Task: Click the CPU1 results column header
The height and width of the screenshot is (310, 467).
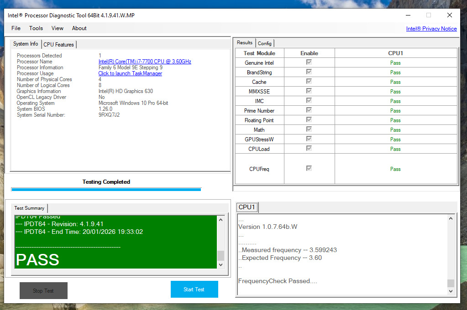Action: pos(395,53)
